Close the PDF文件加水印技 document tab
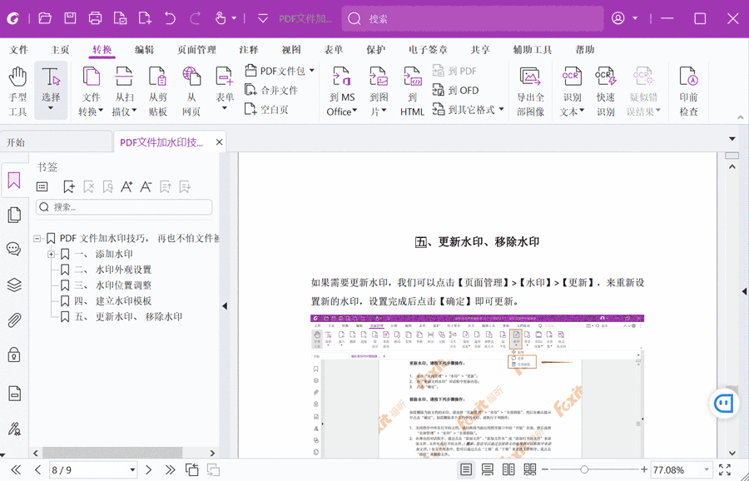The height and width of the screenshot is (481, 749). click(219, 142)
